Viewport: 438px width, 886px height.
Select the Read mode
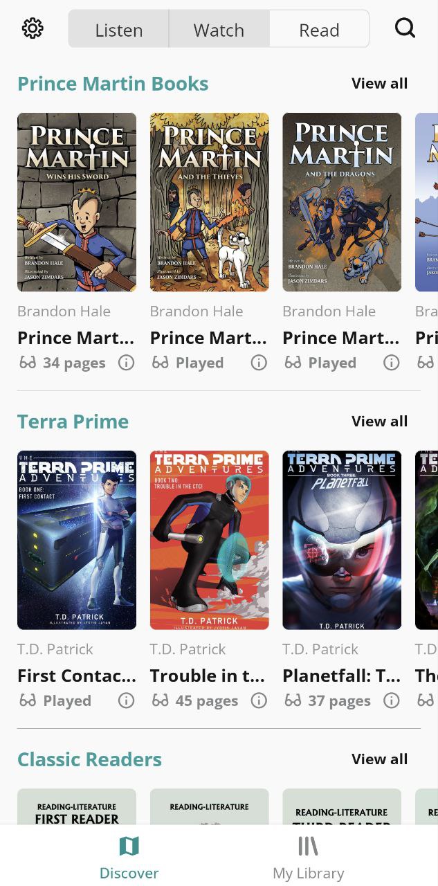click(x=319, y=30)
